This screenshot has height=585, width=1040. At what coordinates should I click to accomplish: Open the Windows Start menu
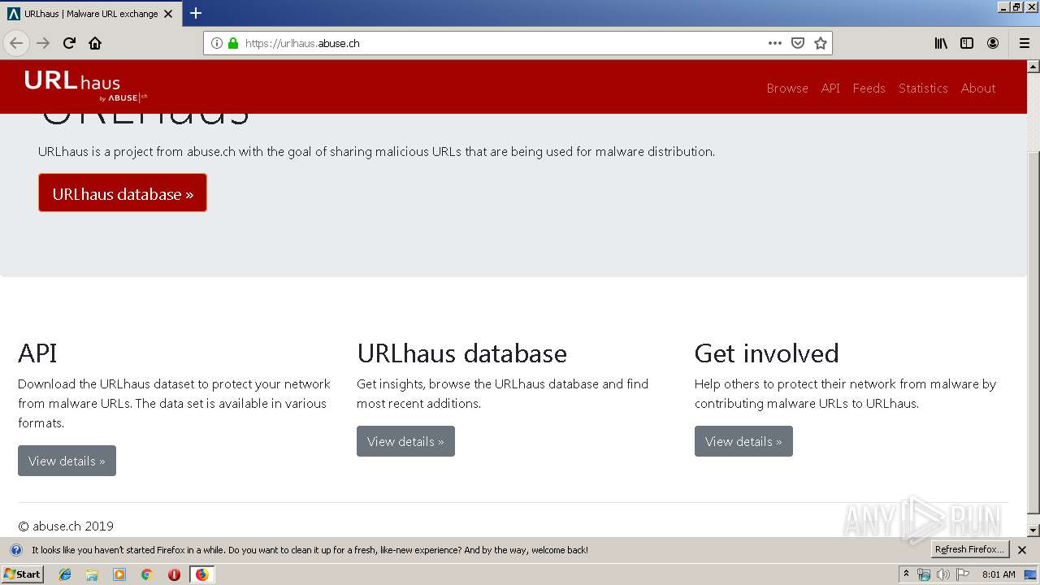(23, 574)
